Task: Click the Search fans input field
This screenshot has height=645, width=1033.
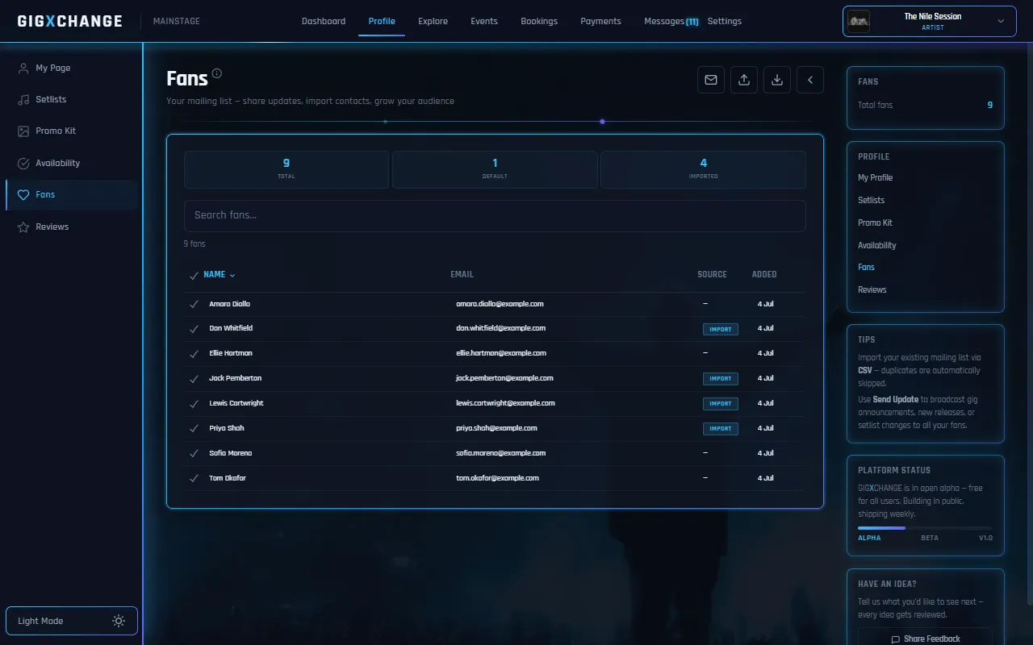Action: click(495, 215)
